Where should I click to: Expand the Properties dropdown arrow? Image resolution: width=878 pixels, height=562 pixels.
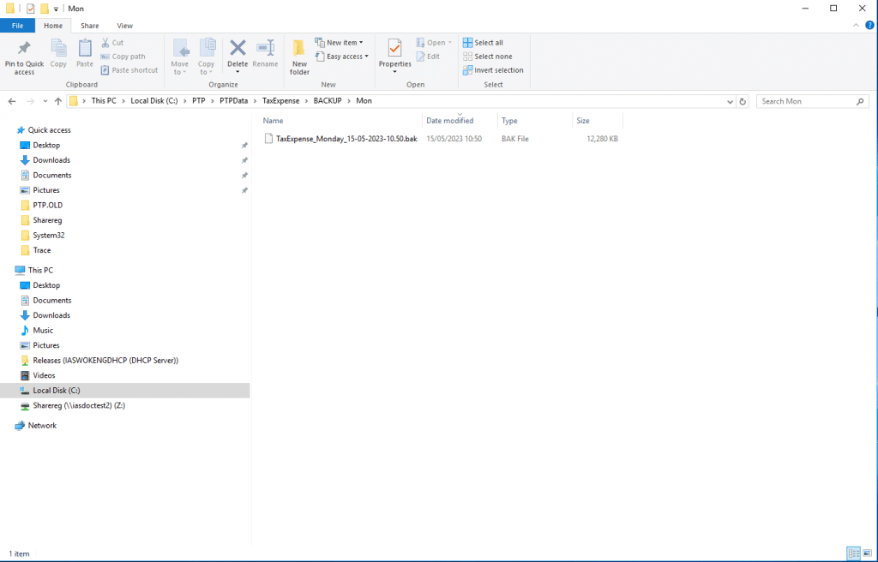[x=394, y=72]
